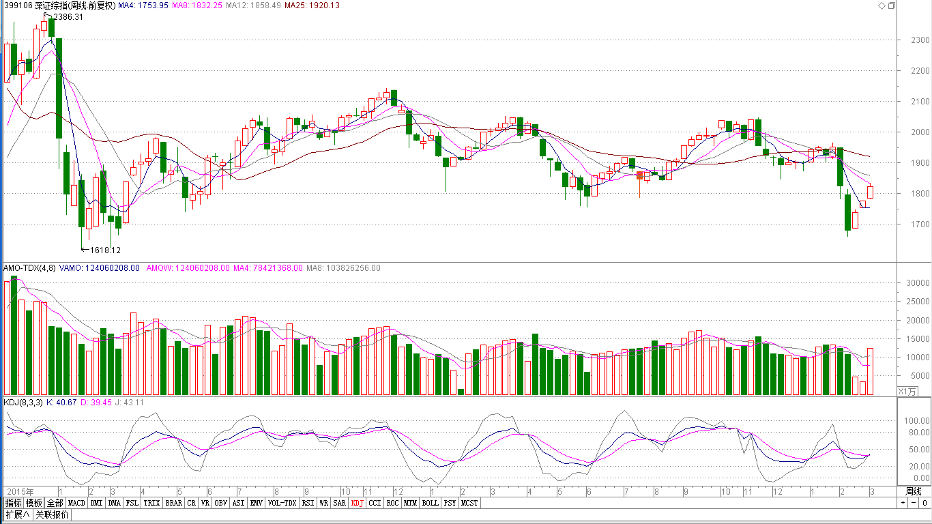
Task: Click the 1618.12 low price marker
Action: [106, 250]
